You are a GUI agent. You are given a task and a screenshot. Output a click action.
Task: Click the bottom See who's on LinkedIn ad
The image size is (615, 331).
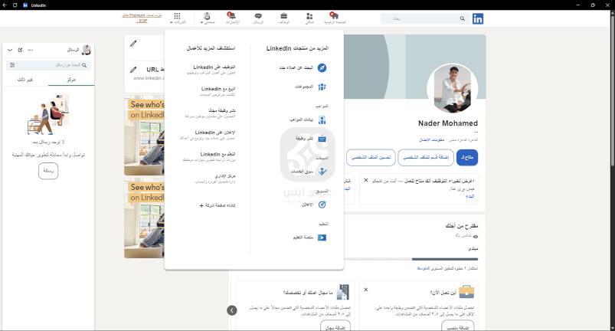click(144, 218)
